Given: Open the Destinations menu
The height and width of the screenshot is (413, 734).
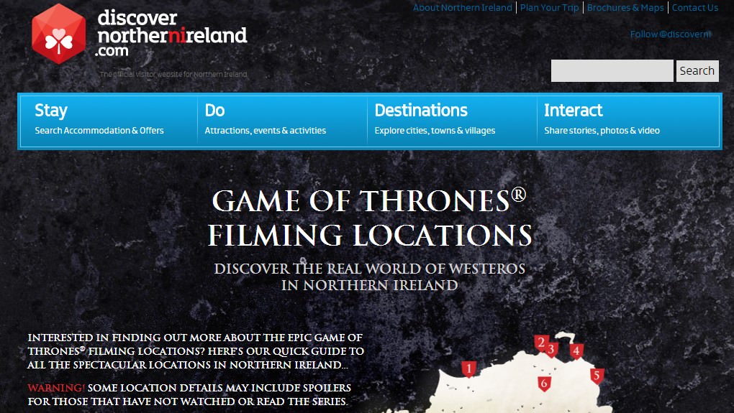Looking at the screenshot, I should tap(452, 121).
